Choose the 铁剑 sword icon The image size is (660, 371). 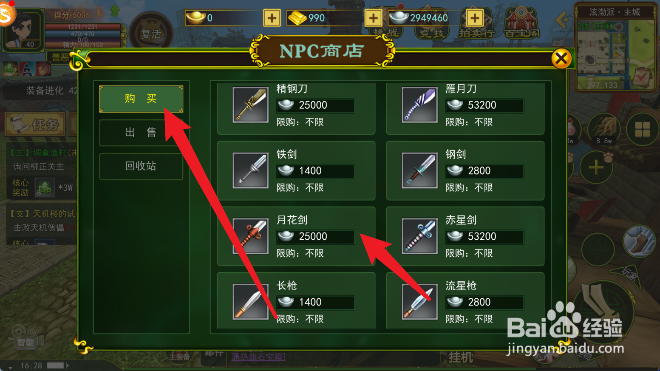(251, 170)
